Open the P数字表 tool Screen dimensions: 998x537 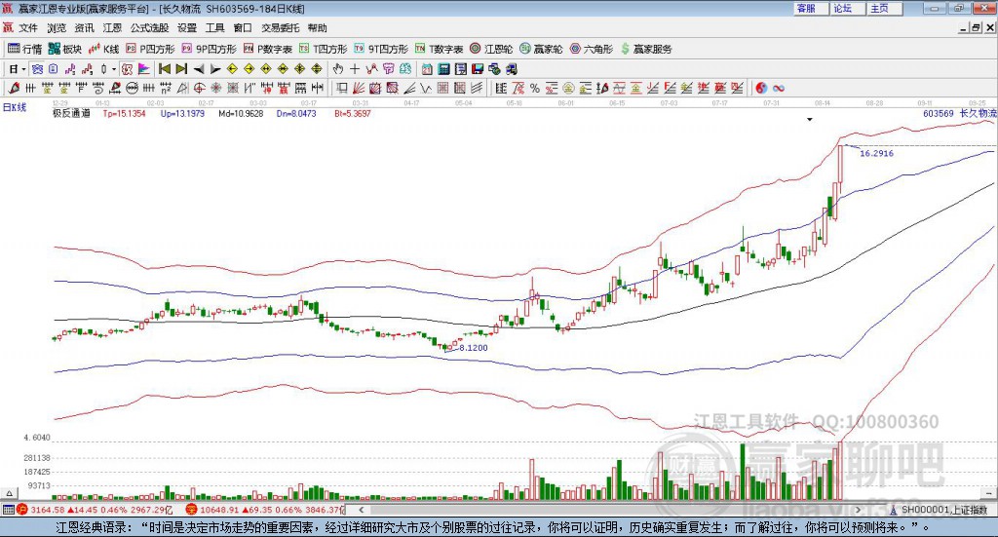click(x=267, y=49)
